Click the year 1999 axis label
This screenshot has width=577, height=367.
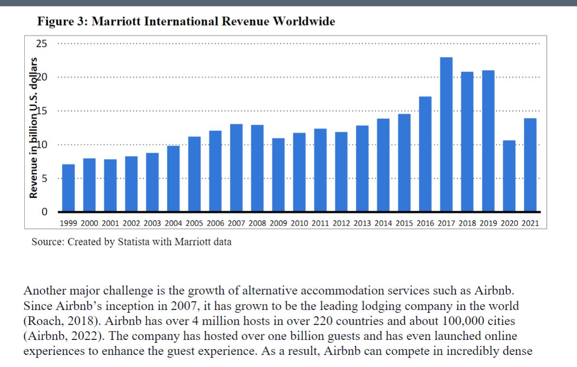(x=68, y=223)
